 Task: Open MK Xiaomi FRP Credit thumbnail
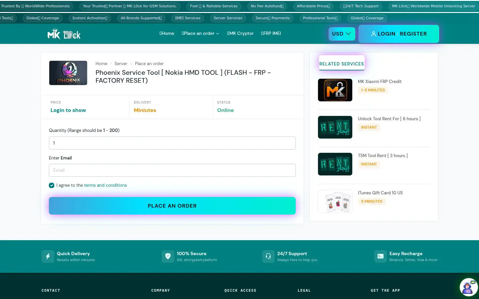tap(335, 90)
